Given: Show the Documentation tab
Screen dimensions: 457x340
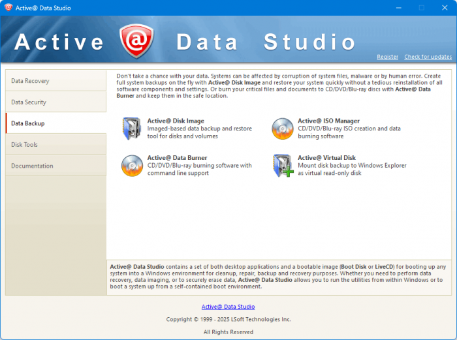Looking at the screenshot, I should (55, 166).
